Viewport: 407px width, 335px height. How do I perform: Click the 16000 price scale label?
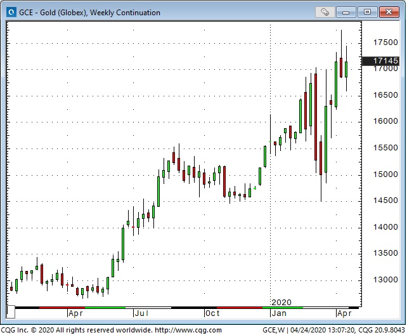[385, 121]
